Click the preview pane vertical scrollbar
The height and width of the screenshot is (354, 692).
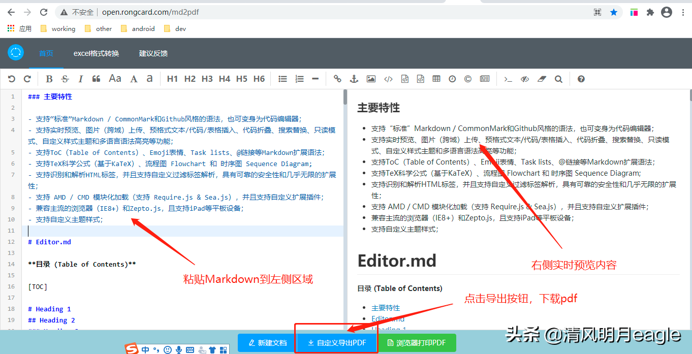[x=690, y=95]
